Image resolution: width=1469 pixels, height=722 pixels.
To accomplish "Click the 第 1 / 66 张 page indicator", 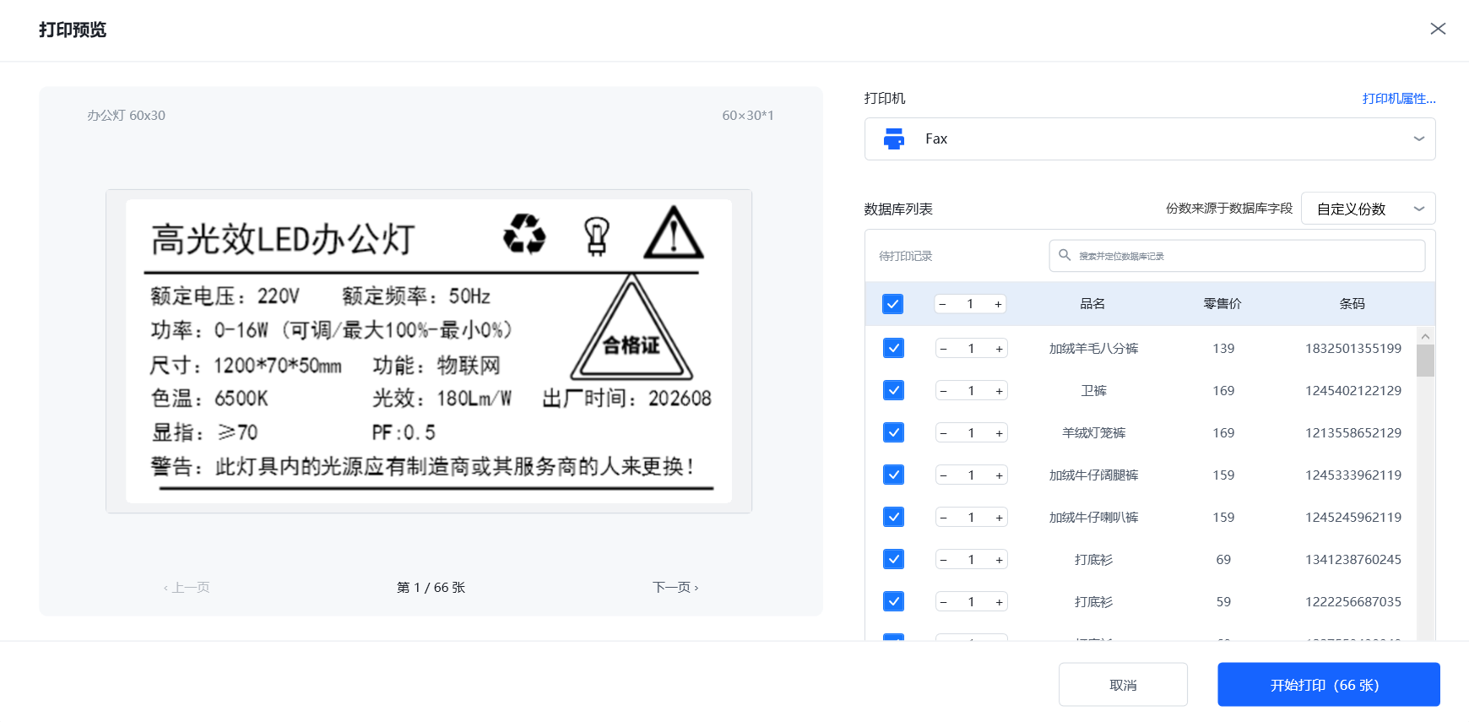I will tap(431, 587).
